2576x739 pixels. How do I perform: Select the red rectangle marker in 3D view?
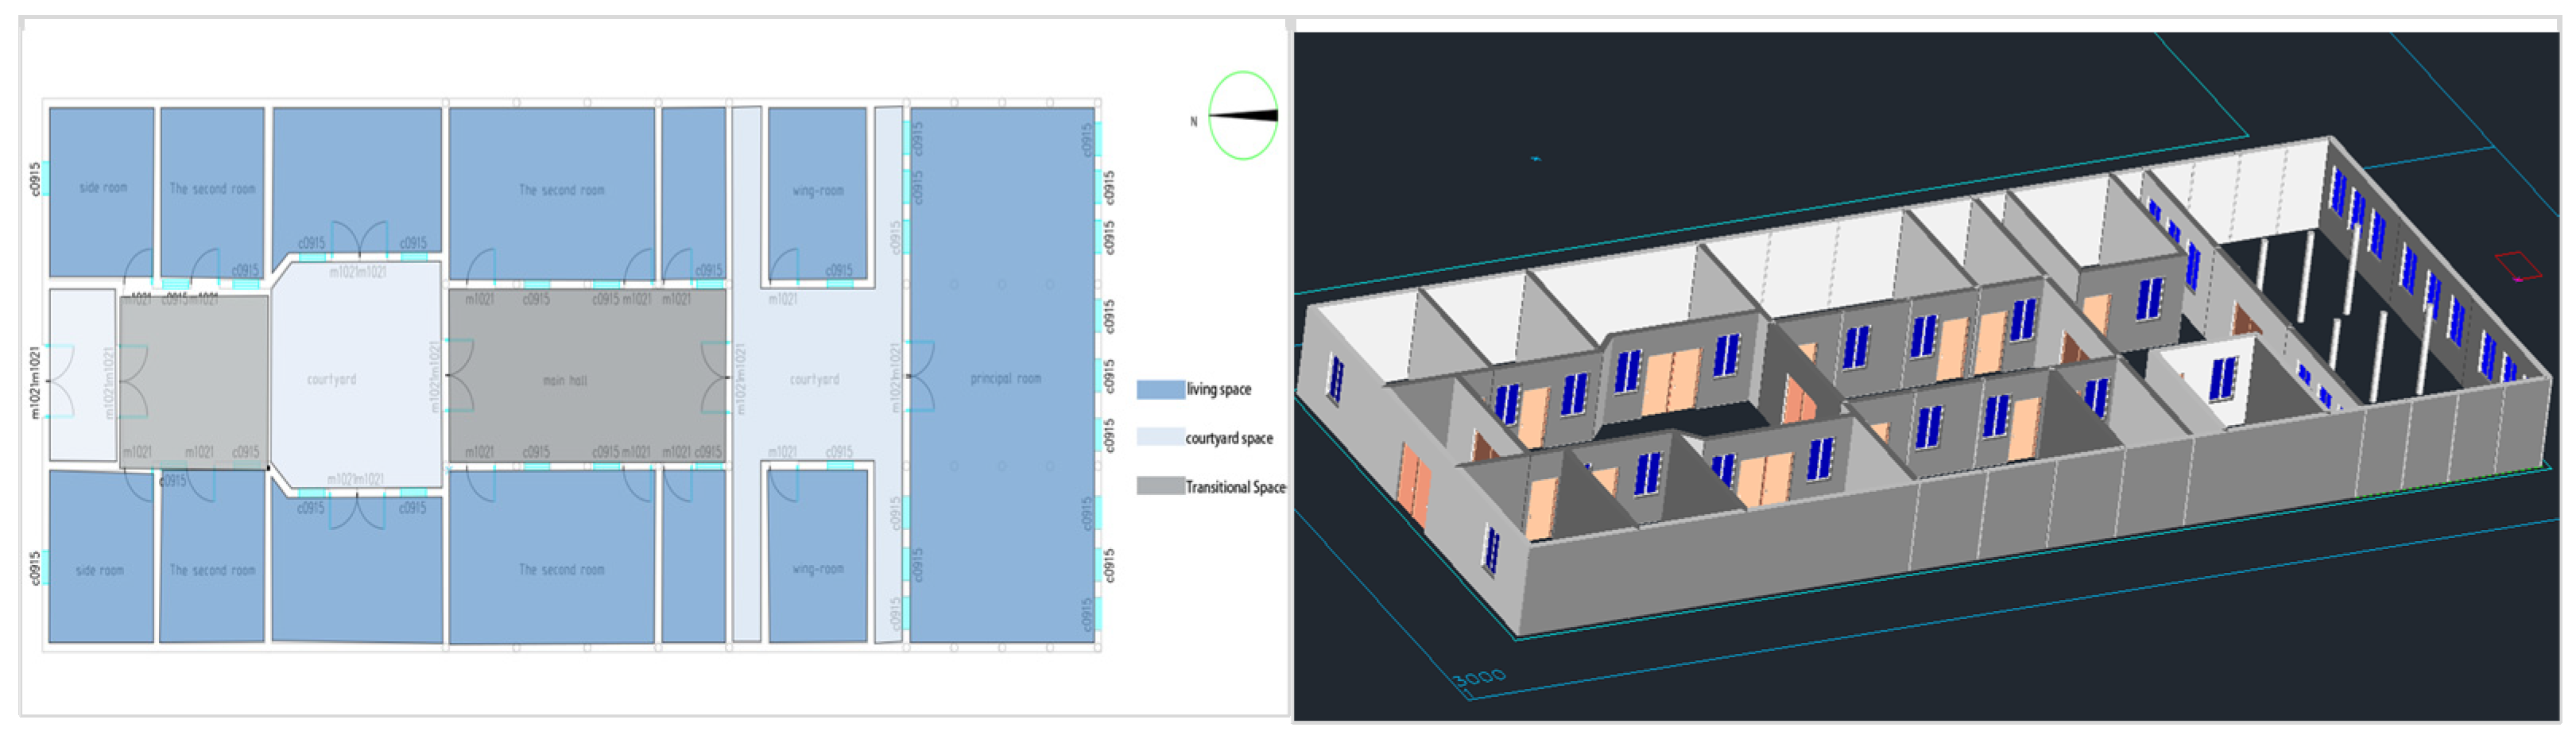click(x=2517, y=266)
